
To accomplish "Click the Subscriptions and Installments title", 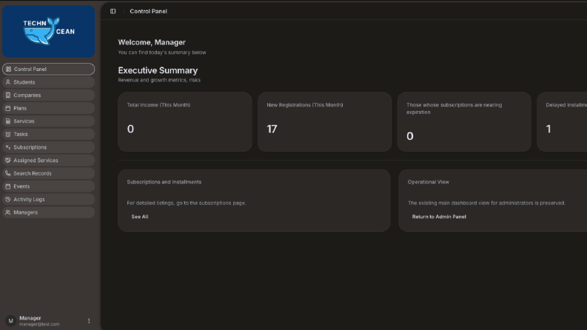I will pos(164,182).
